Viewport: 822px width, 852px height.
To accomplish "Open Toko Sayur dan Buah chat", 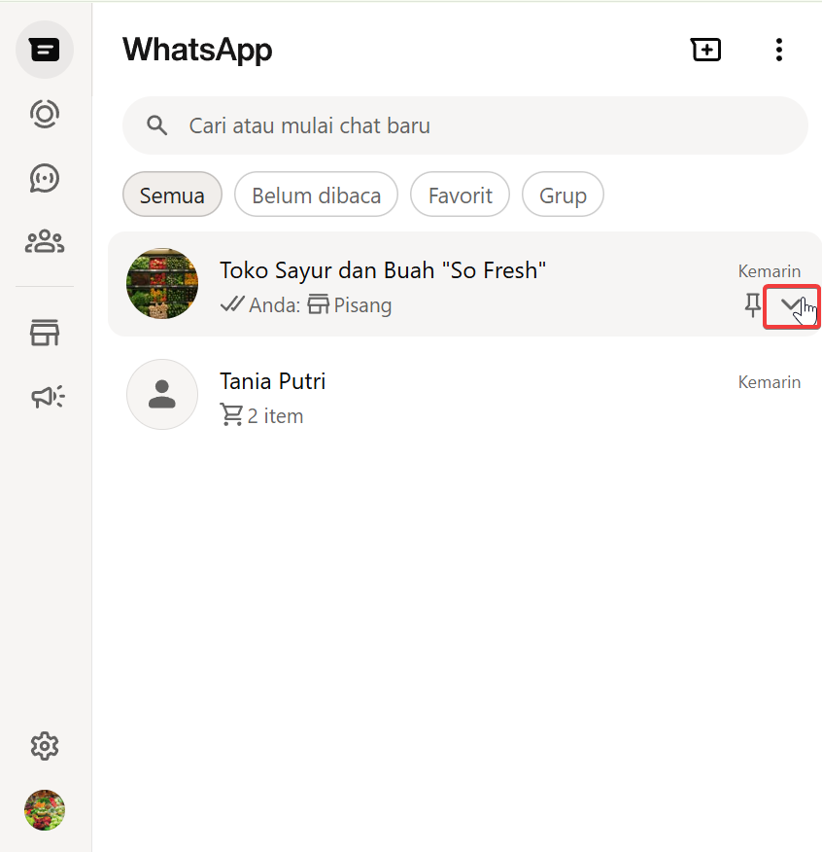I will [437, 284].
